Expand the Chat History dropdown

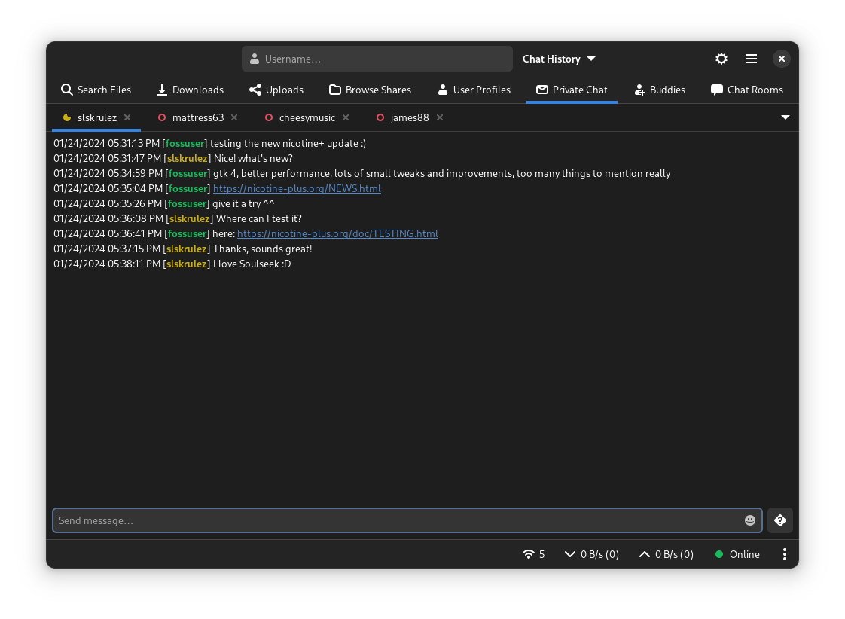tap(559, 59)
